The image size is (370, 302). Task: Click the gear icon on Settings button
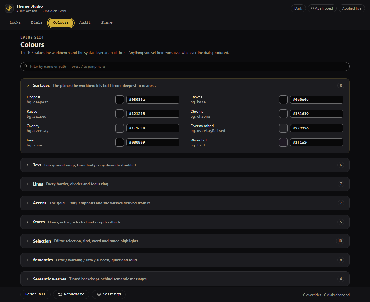[99, 294]
